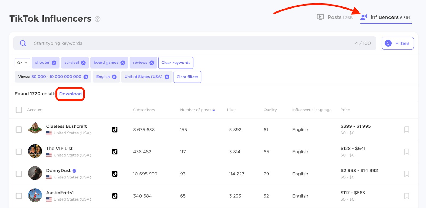
Task: Sort by Number of posts column
Action: point(197,110)
